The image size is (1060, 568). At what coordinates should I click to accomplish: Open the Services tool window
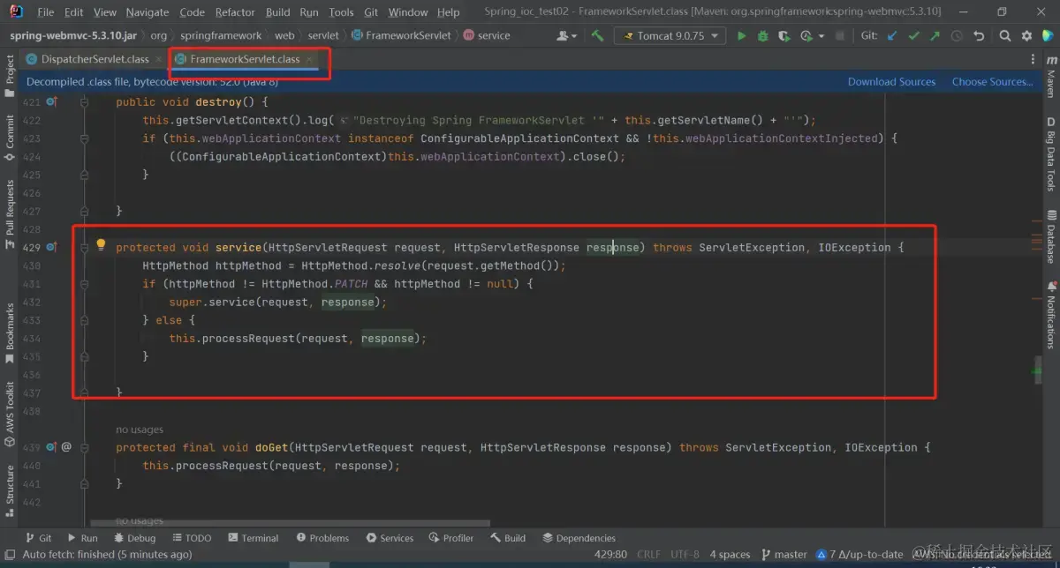coord(390,538)
